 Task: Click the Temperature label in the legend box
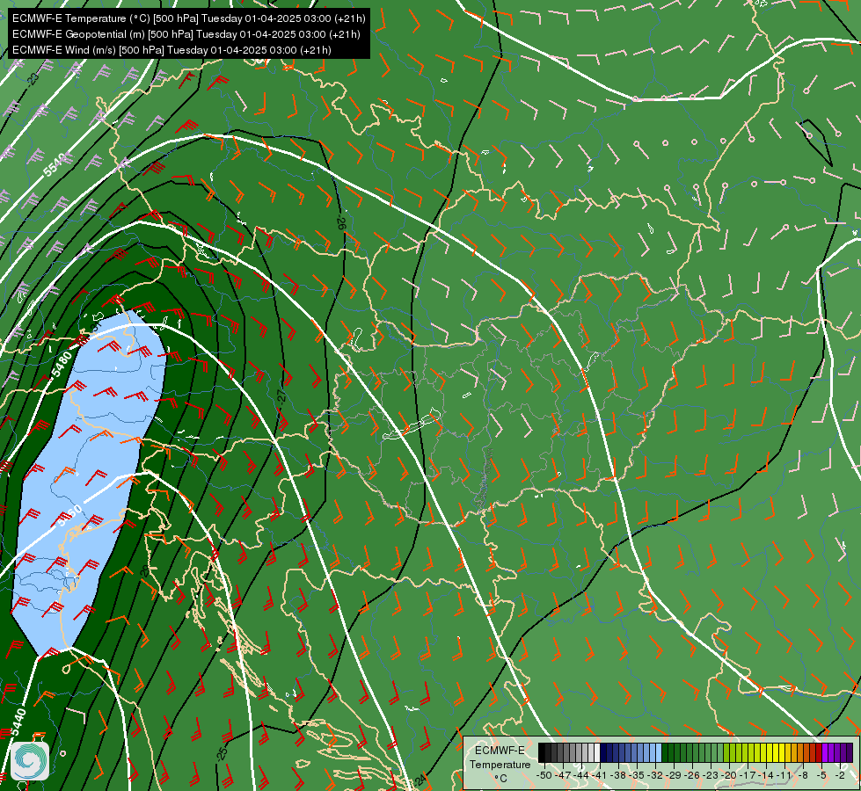click(x=500, y=765)
